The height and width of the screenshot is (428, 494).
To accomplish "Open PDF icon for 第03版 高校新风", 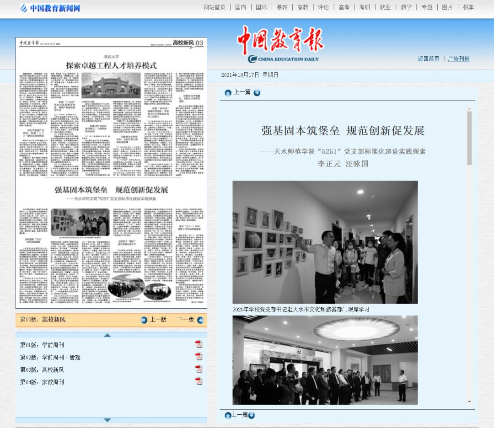I will tap(199, 369).
